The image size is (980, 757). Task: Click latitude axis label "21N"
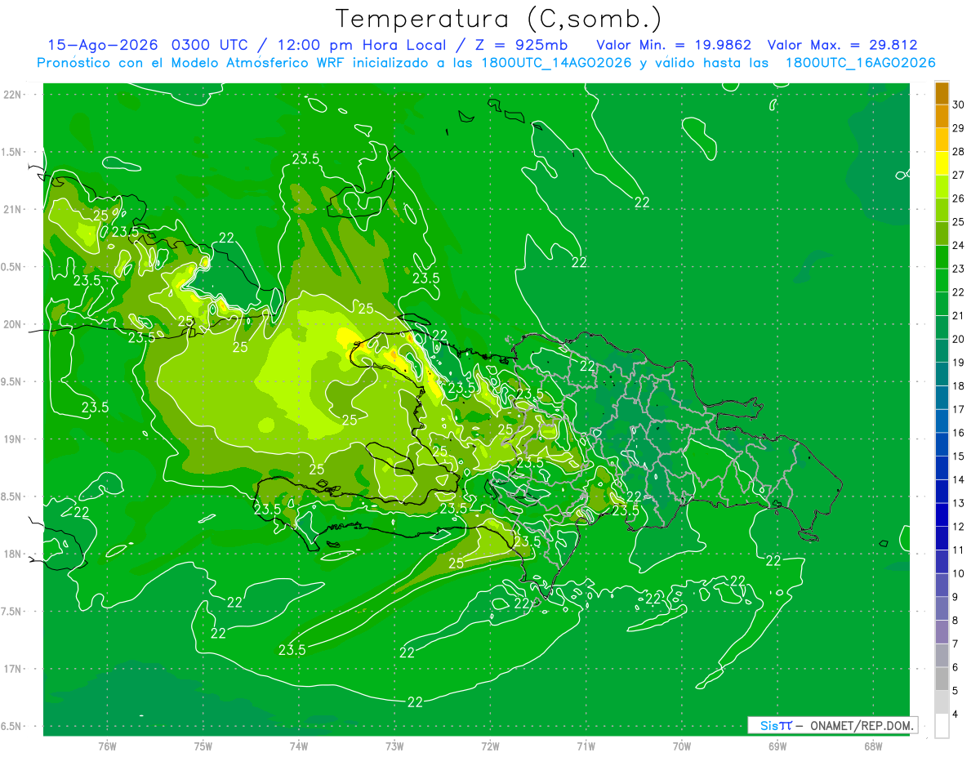[11, 209]
